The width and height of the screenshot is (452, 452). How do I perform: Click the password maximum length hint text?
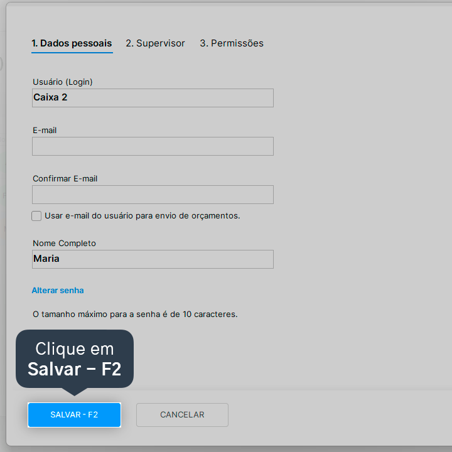click(135, 315)
